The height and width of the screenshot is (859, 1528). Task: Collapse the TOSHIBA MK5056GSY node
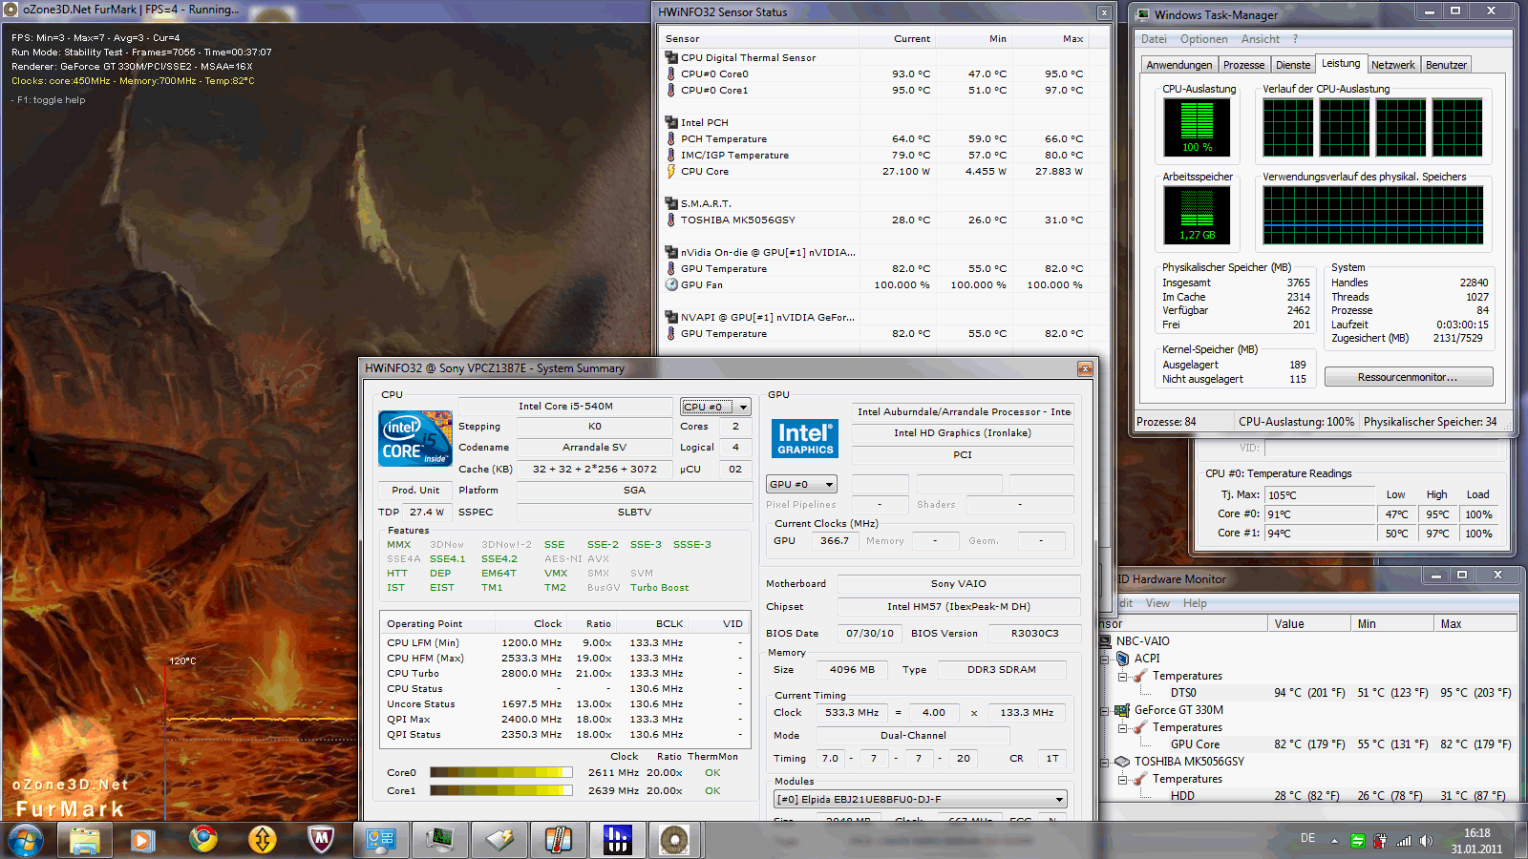[x=1106, y=762]
